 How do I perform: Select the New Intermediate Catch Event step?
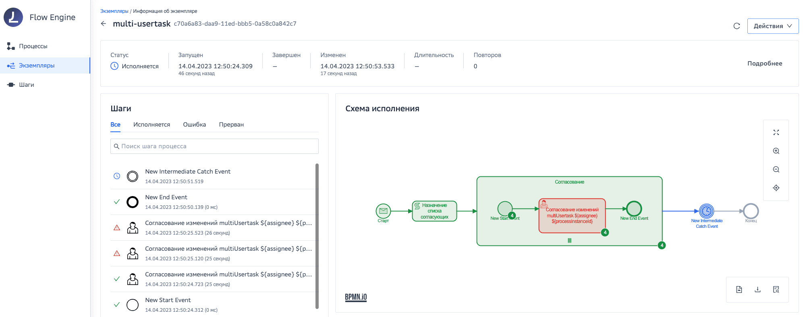(x=212, y=176)
